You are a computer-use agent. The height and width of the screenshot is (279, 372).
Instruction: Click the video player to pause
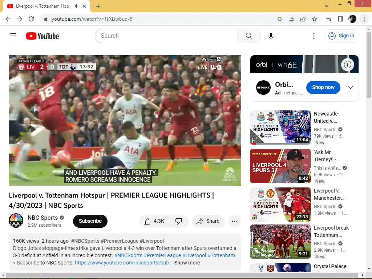pyautogui.click(x=125, y=120)
